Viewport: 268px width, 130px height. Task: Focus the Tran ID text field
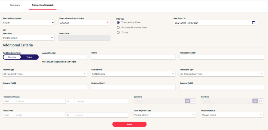point(133,57)
